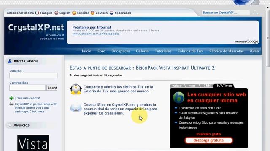Open the Galería menu item
Screen dimensions: 270x151
click(142, 51)
